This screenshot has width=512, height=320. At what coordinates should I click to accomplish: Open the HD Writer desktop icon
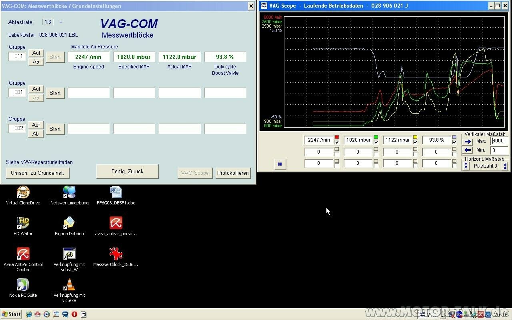coord(23,223)
